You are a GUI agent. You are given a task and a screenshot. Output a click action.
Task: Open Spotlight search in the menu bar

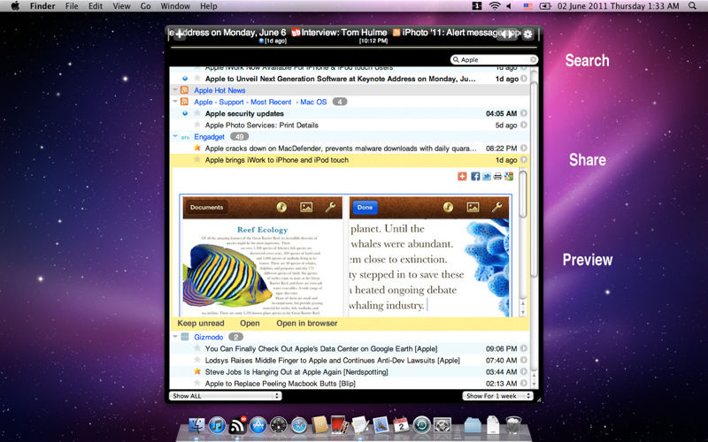tap(692, 6)
